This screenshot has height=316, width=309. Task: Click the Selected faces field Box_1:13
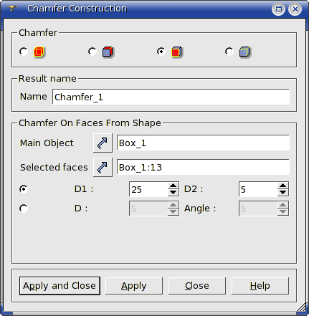click(203, 167)
